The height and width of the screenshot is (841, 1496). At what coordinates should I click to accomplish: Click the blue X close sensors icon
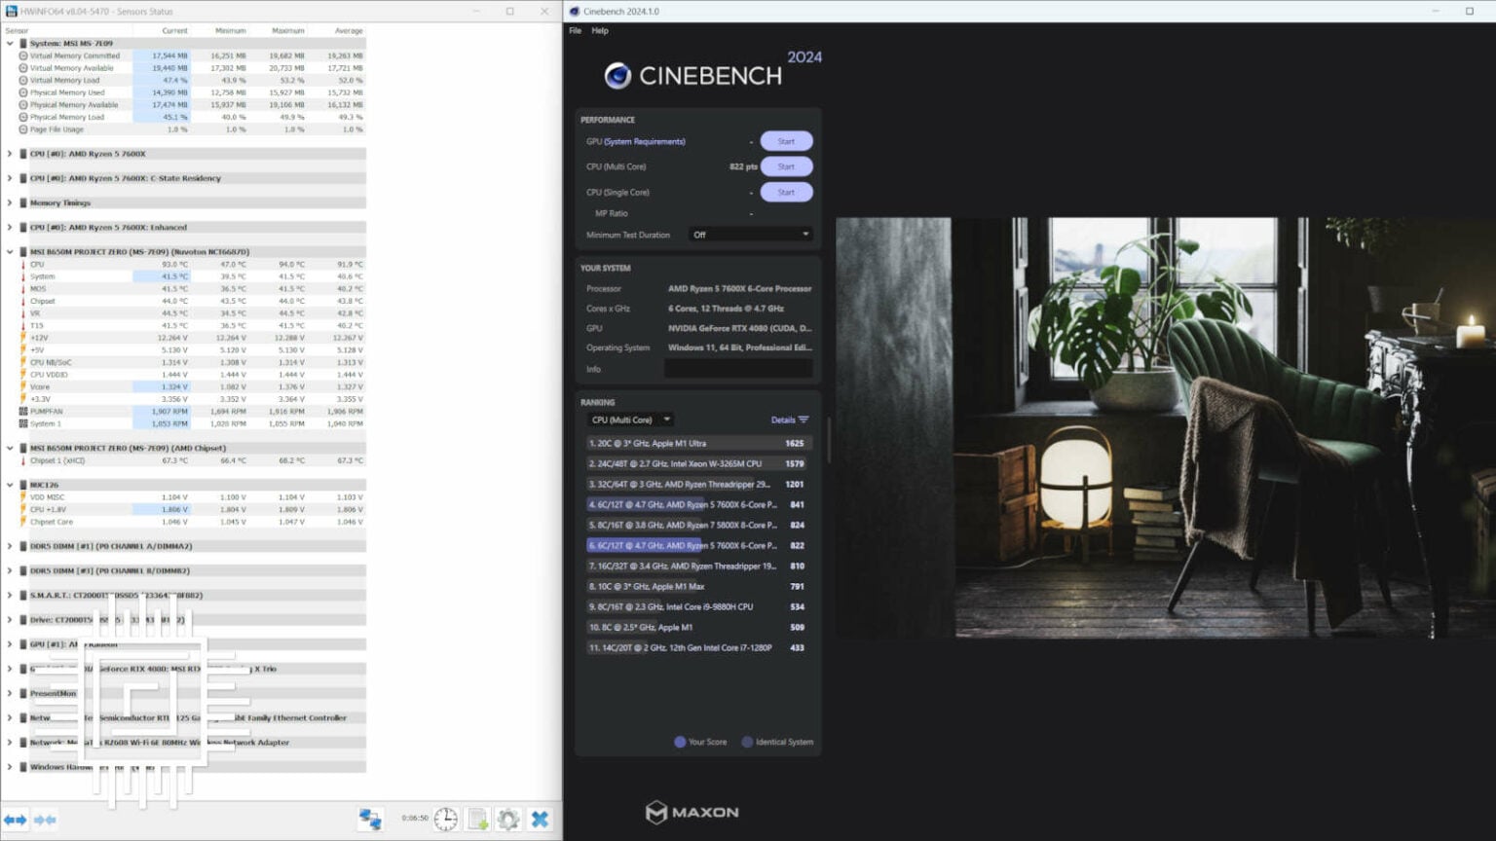[x=541, y=820]
